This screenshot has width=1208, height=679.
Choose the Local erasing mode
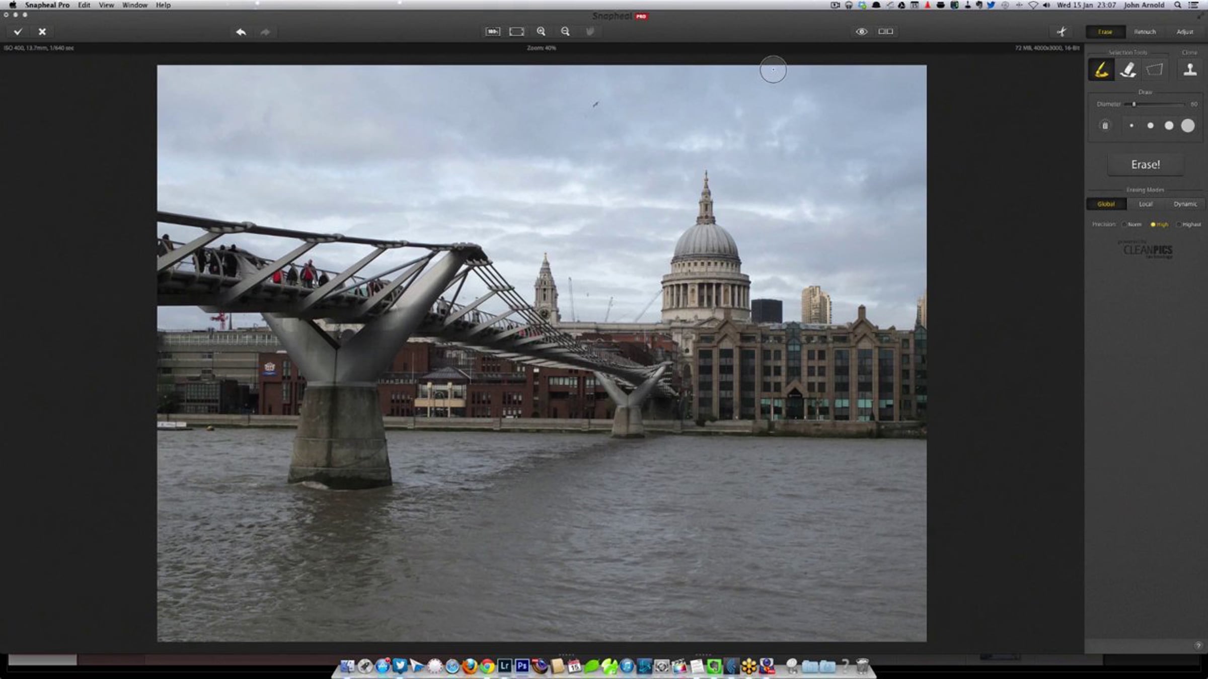[x=1146, y=204]
